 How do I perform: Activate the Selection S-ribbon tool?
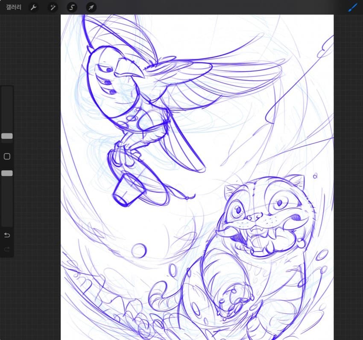pos(72,7)
